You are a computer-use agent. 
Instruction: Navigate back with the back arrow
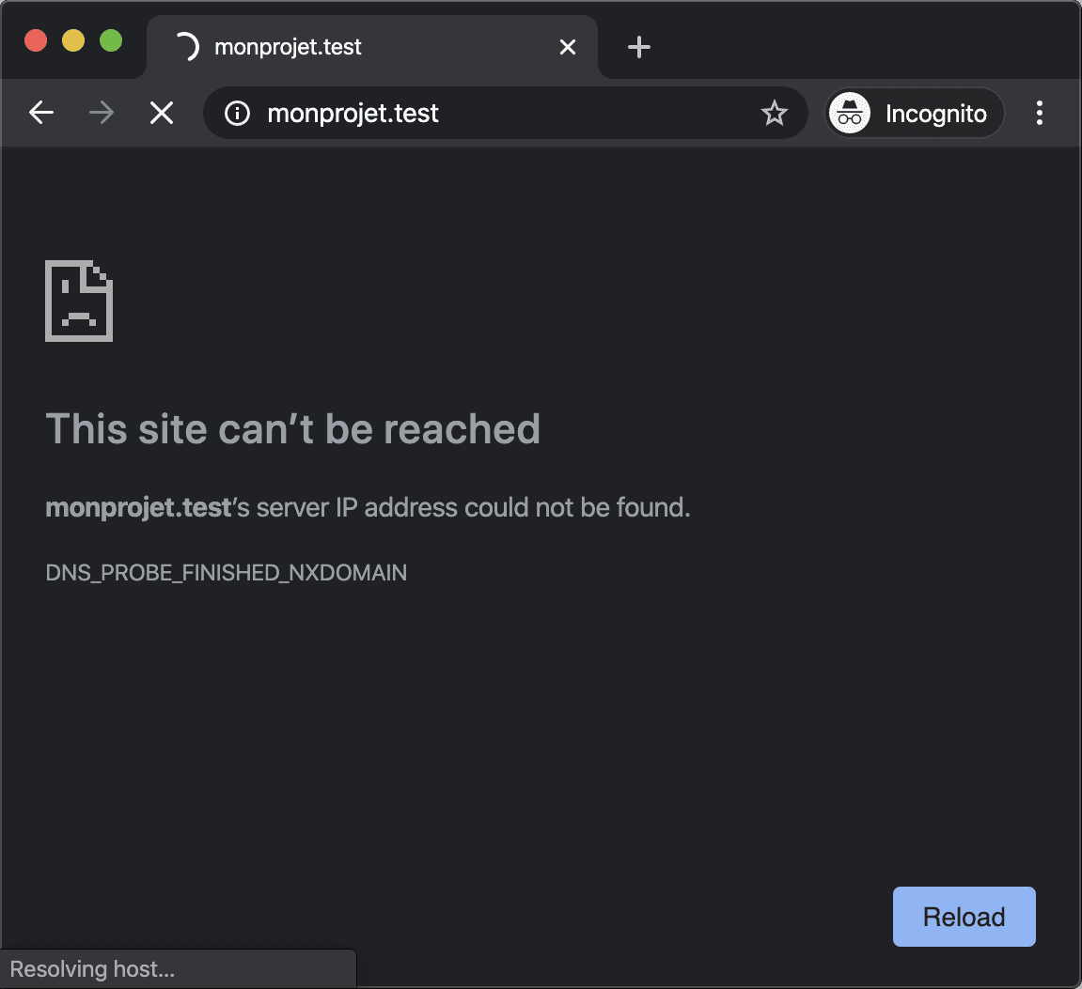pos(41,113)
